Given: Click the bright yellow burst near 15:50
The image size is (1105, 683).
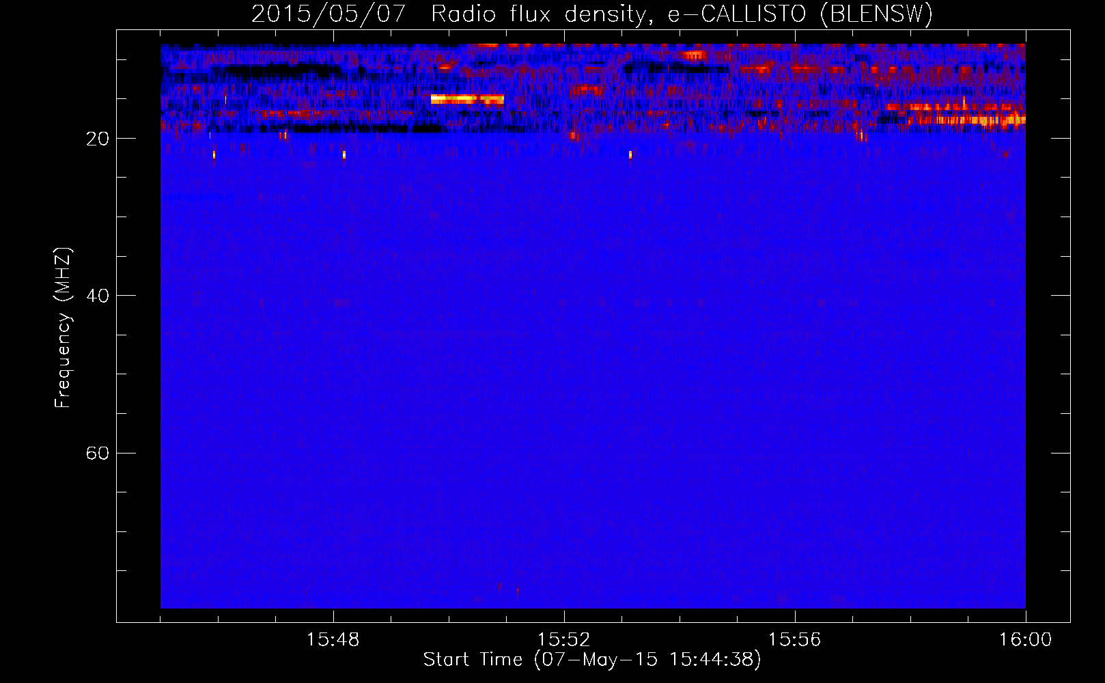Looking at the screenshot, I should [467, 99].
